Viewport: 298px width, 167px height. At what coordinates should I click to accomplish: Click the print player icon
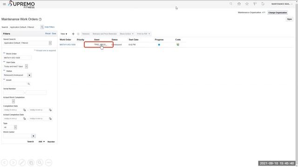31,162
